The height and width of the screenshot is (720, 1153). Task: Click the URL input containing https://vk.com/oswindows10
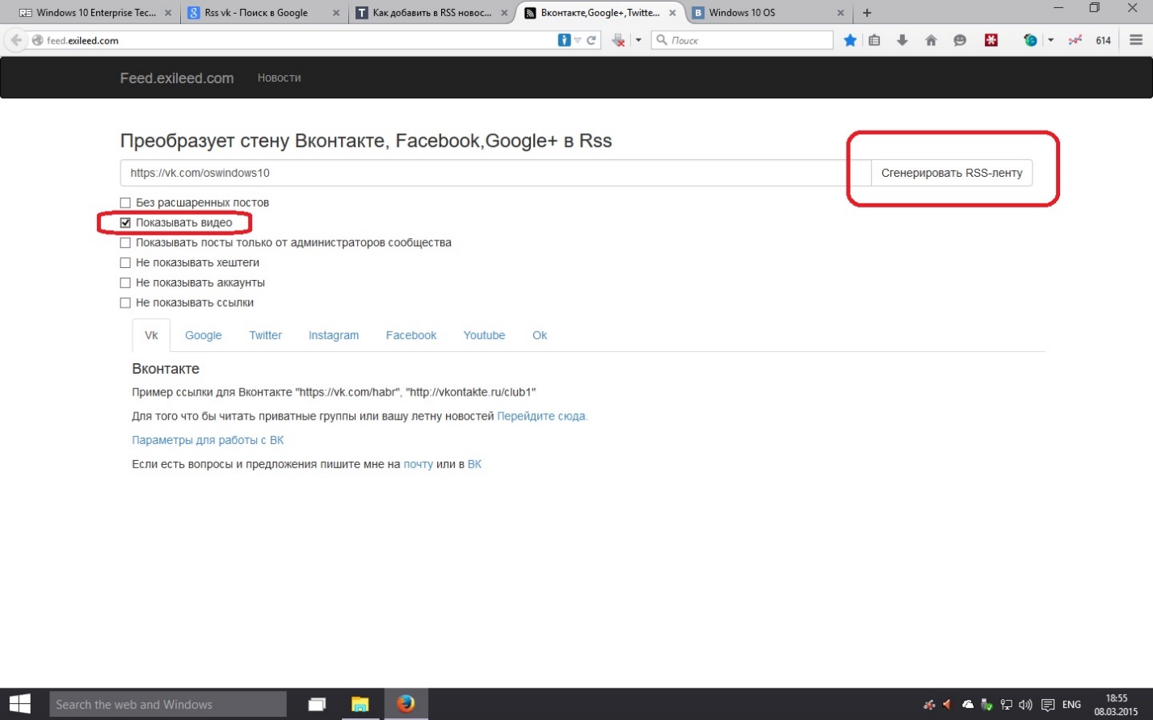pos(495,173)
